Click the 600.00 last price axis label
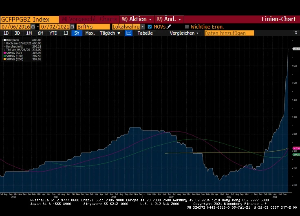The height and width of the screenshot is (216, 300). (296, 48)
